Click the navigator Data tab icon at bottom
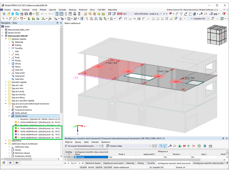Screen dimensions: 229x172 [x=4, y=163]
